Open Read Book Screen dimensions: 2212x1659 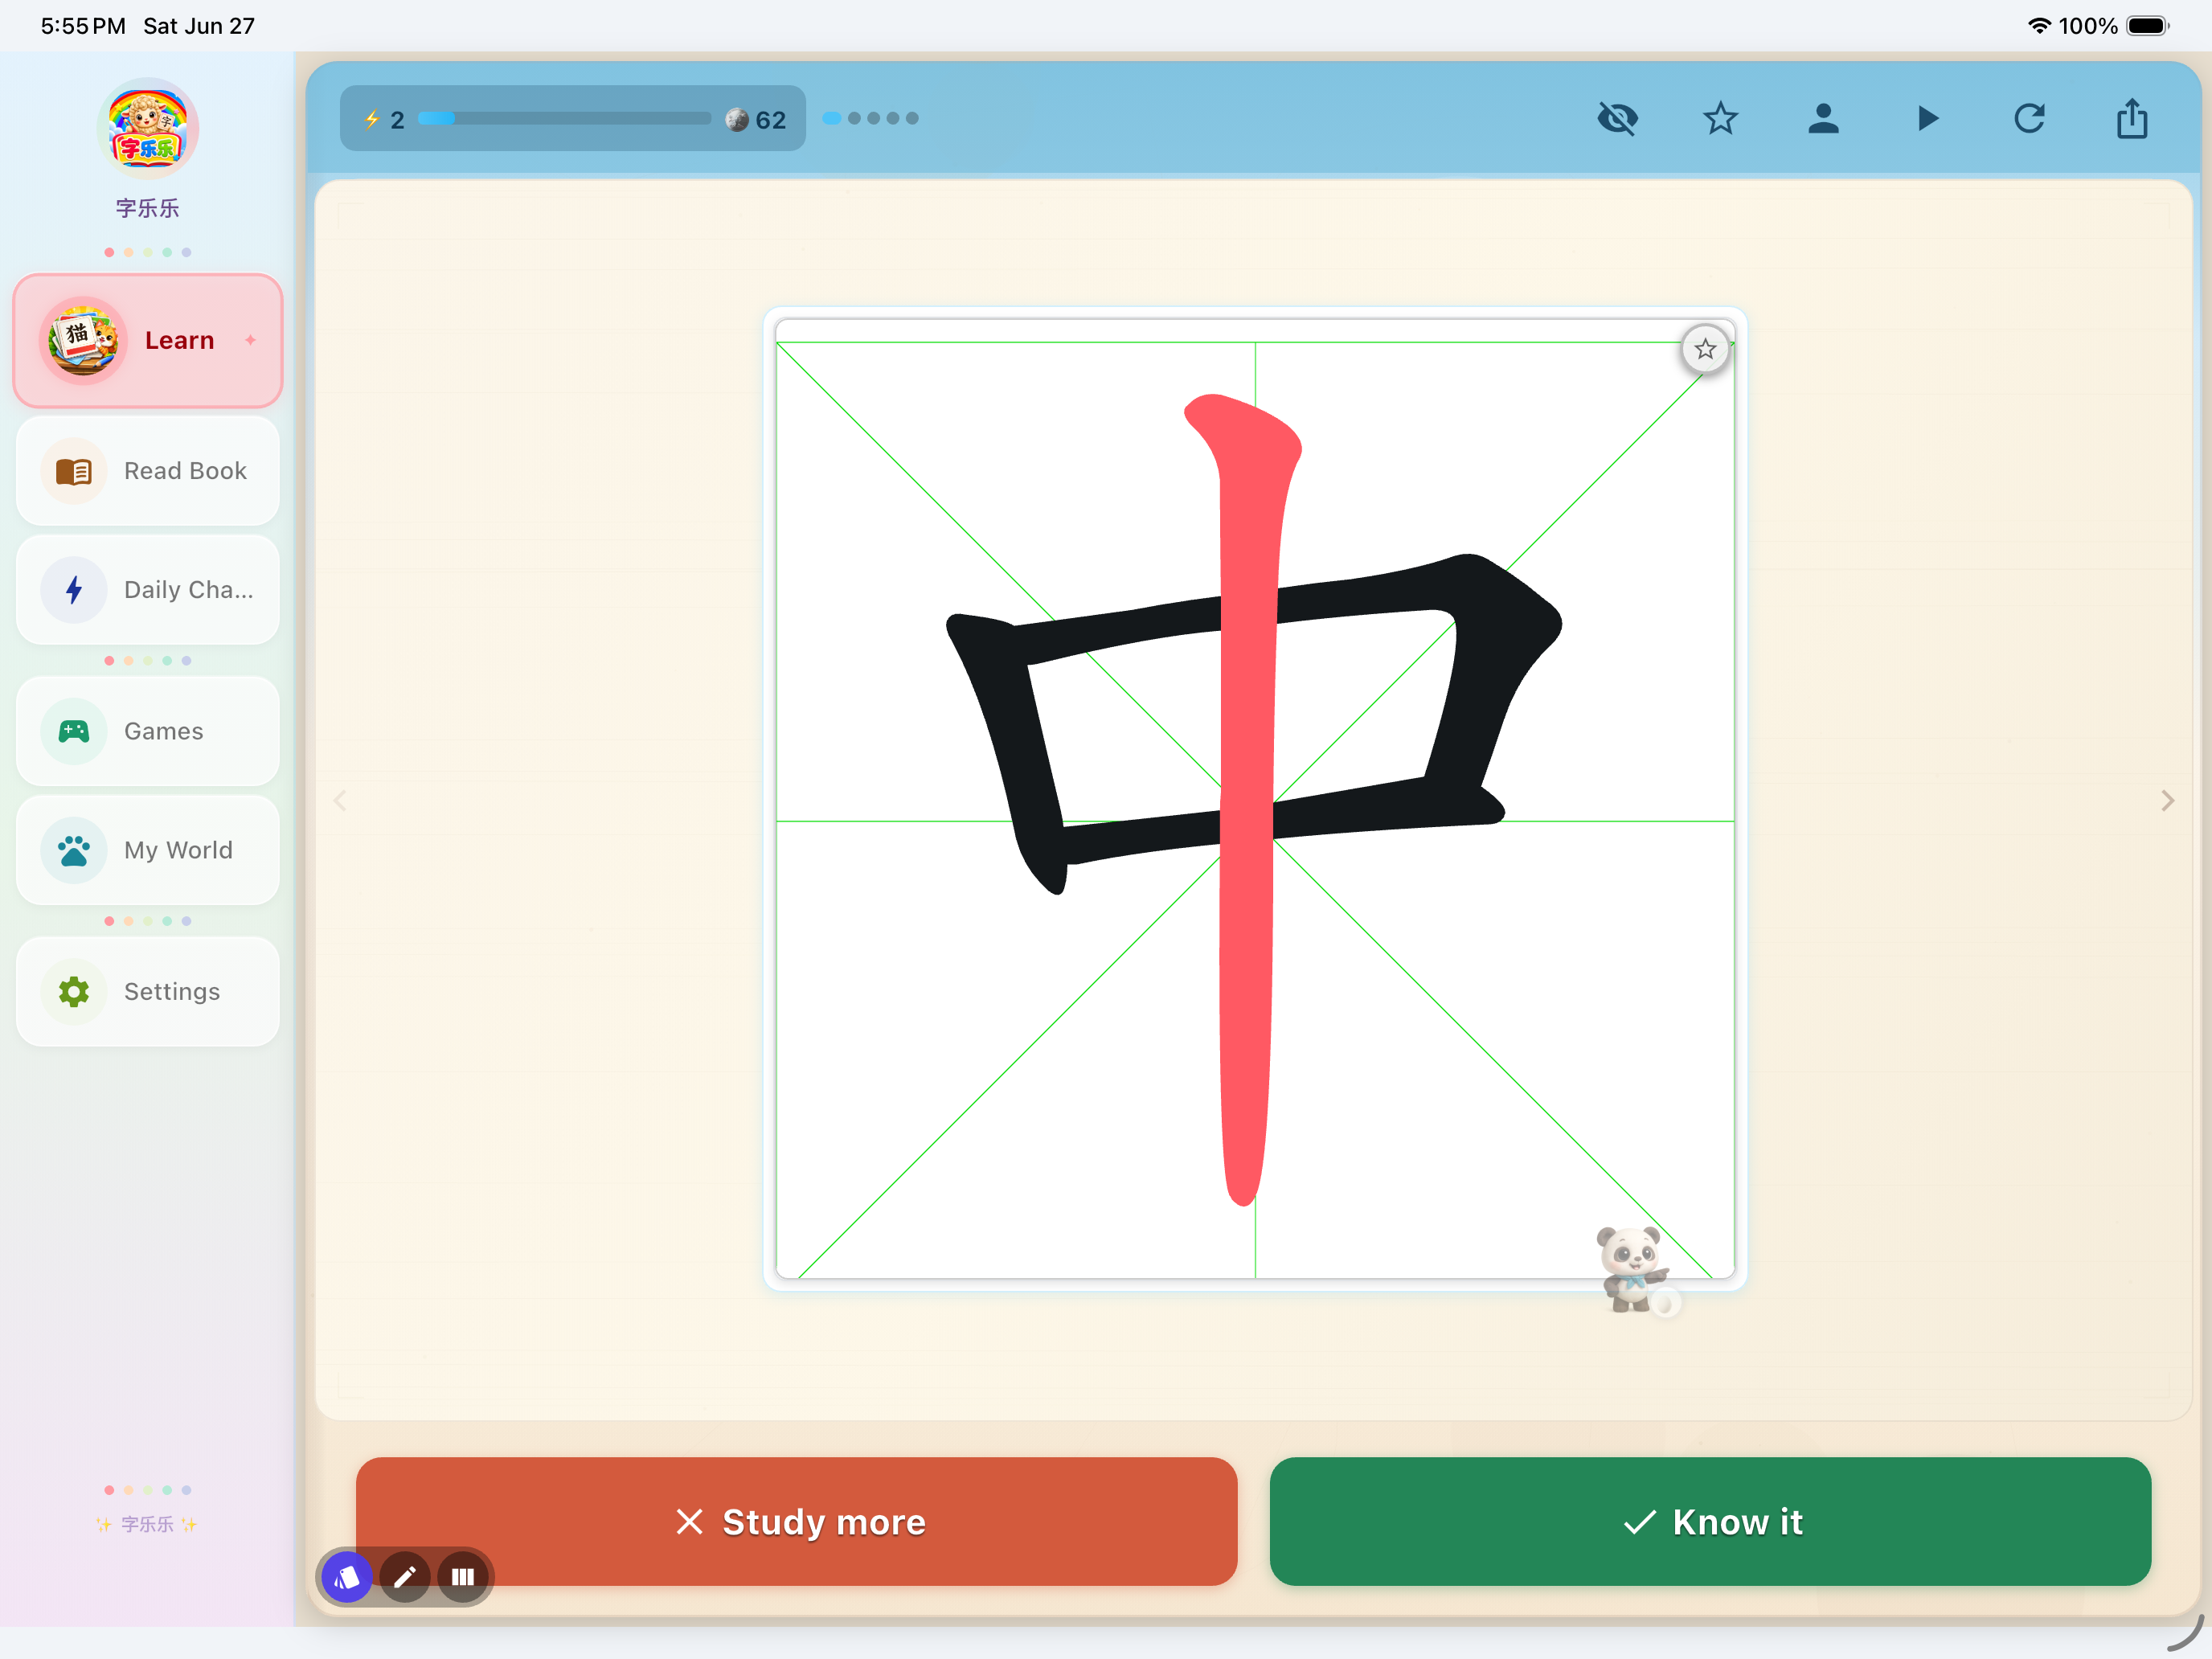pos(148,471)
